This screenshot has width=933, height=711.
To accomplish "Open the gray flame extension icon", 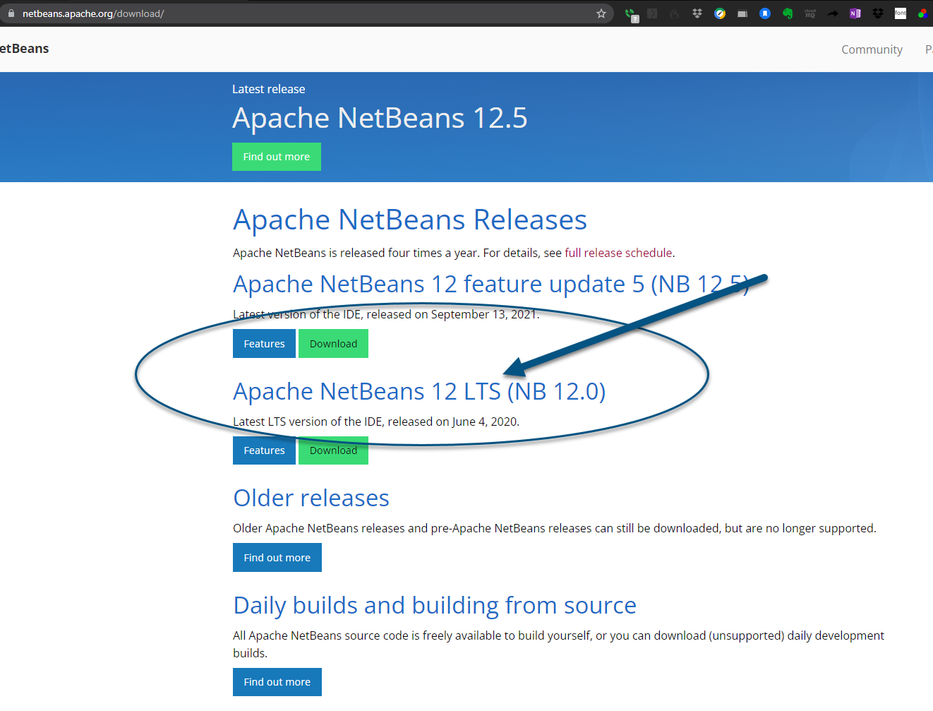I will click(675, 13).
